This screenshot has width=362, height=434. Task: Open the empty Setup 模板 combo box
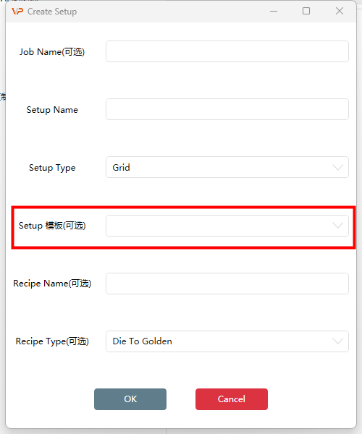(227, 226)
